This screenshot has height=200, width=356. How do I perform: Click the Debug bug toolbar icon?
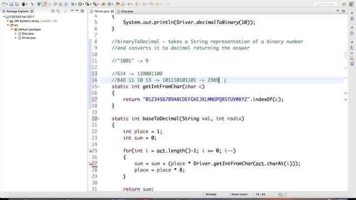(x=73, y=4)
